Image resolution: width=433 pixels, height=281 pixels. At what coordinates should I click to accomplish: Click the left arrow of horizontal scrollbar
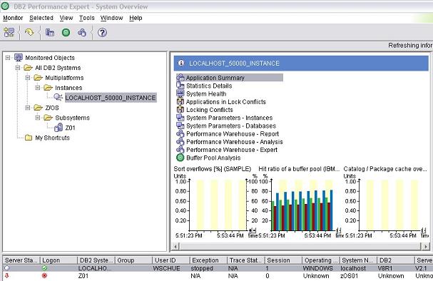click(x=175, y=246)
